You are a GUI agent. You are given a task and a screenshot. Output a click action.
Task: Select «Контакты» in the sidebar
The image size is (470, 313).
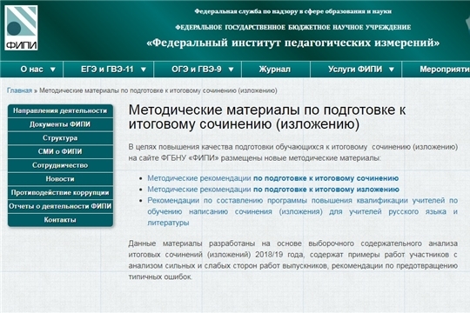point(60,220)
